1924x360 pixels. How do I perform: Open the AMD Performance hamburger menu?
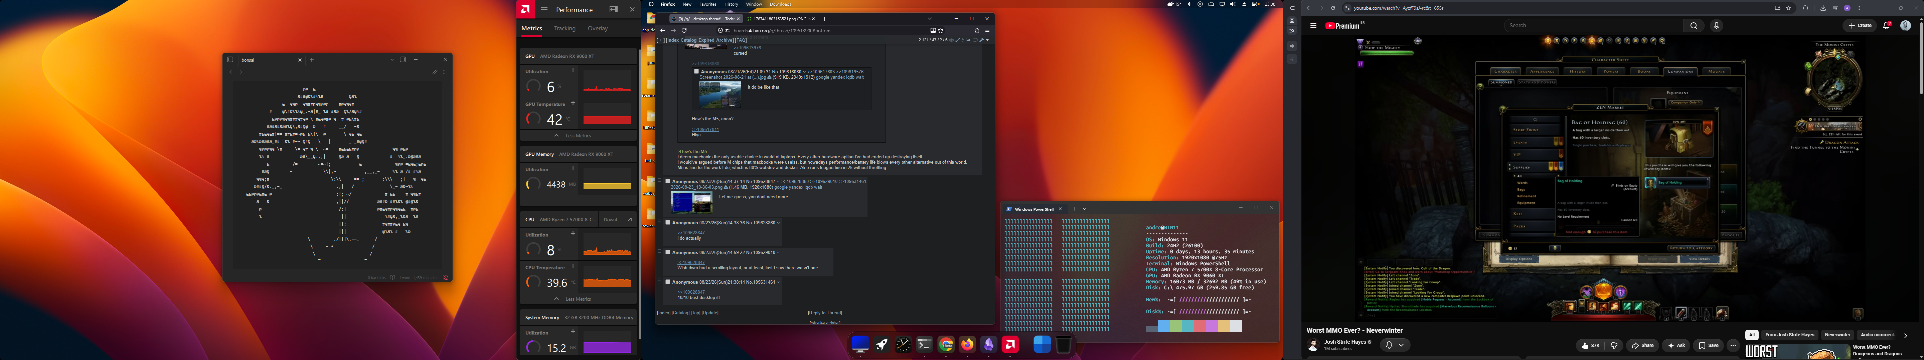pyautogui.click(x=544, y=10)
